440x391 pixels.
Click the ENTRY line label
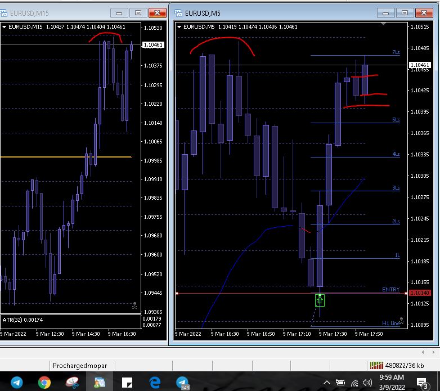[x=390, y=290]
